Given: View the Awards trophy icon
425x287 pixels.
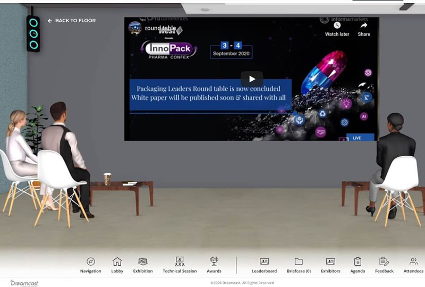Looking at the screenshot, I should coord(214,261).
